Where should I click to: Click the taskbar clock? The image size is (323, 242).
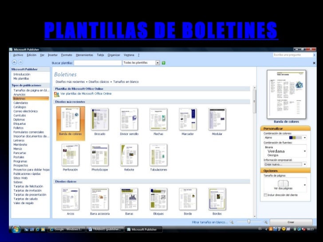click(310, 229)
